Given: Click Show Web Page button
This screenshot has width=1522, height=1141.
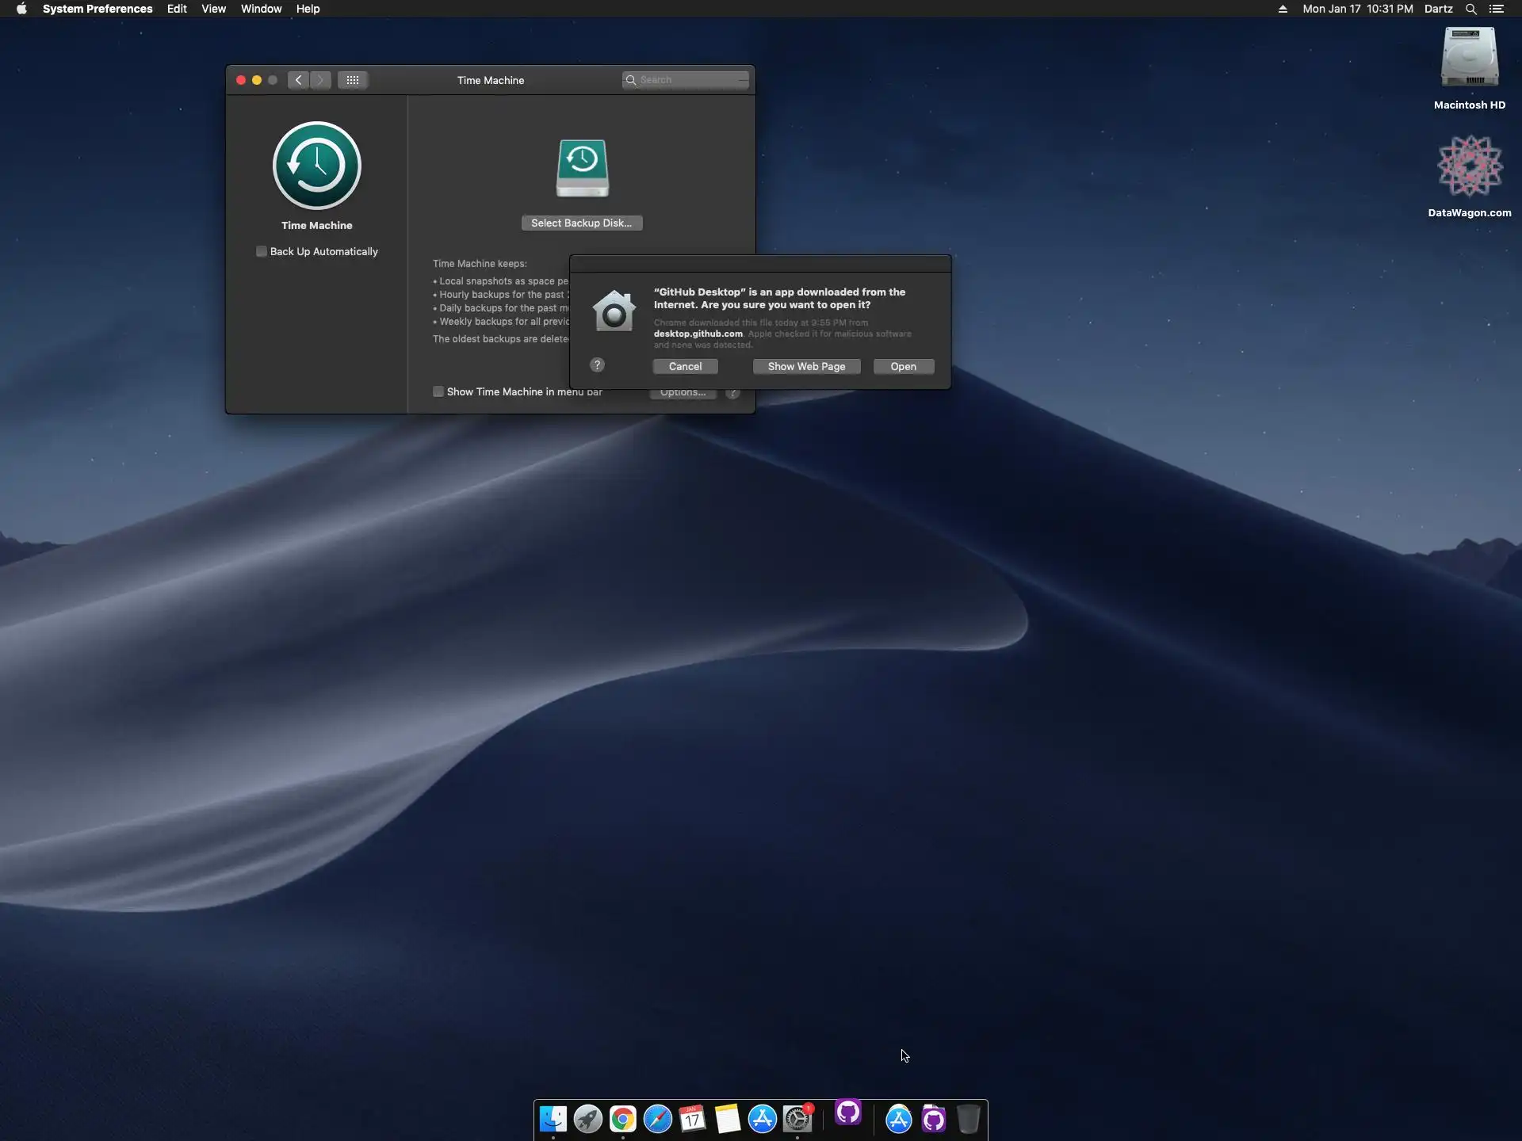Looking at the screenshot, I should [x=806, y=366].
